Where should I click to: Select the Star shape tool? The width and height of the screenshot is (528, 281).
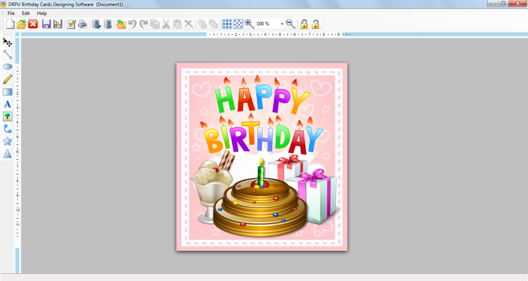coord(7,141)
